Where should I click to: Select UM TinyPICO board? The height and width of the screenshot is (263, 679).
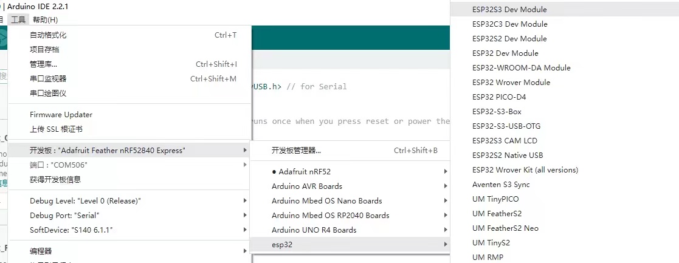pyautogui.click(x=565, y=199)
